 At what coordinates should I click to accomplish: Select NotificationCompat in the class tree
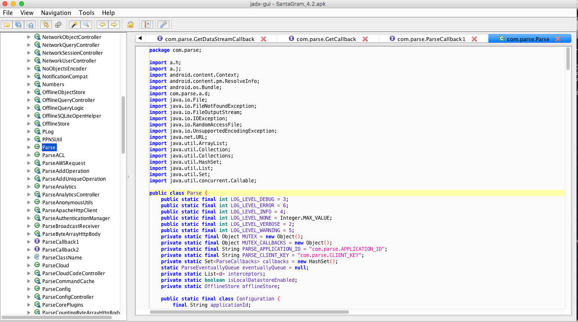click(65, 76)
